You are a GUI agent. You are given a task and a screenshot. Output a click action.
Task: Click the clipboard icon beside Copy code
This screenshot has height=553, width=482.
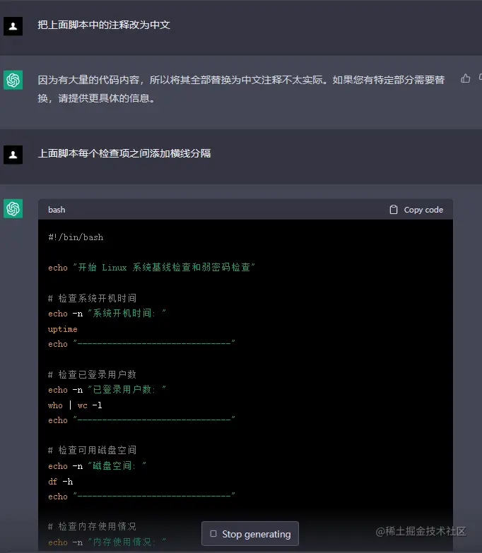pos(394,210)
